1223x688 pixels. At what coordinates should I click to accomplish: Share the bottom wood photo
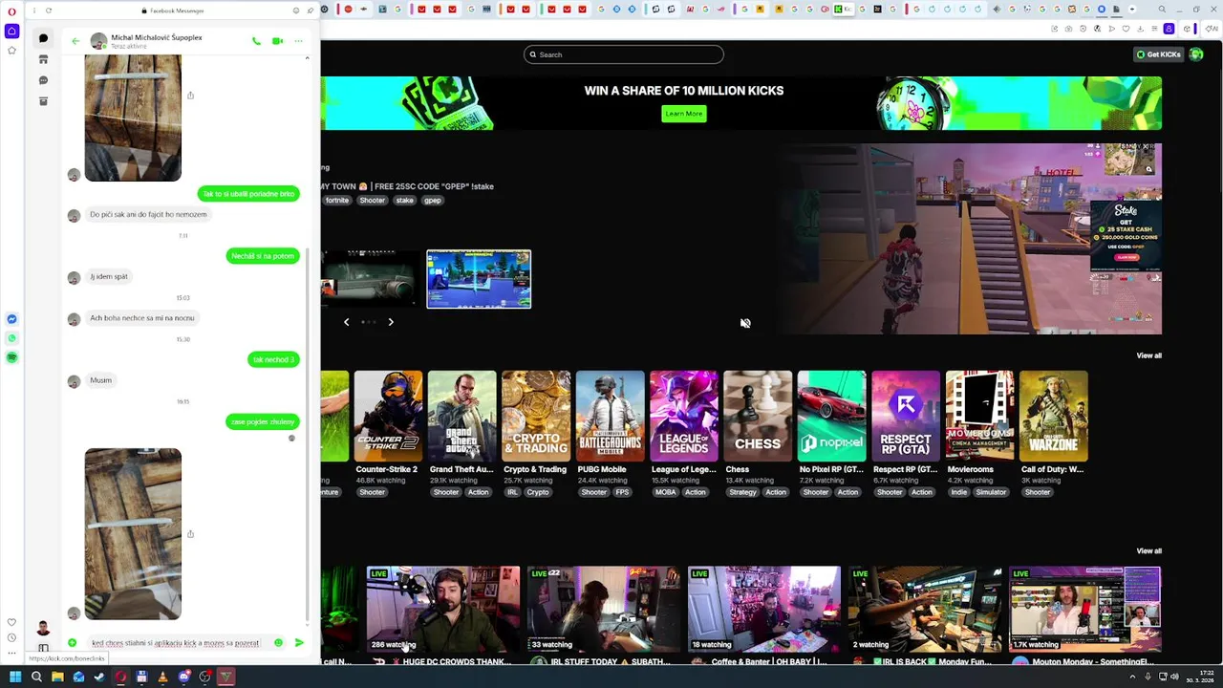click(190, 534)
